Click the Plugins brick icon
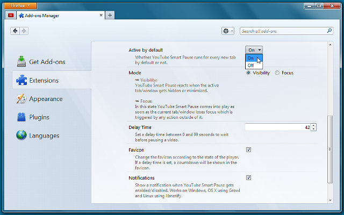The height and width of the screenshot is (215, 344). pyautogui.click(x=21, y=117)
